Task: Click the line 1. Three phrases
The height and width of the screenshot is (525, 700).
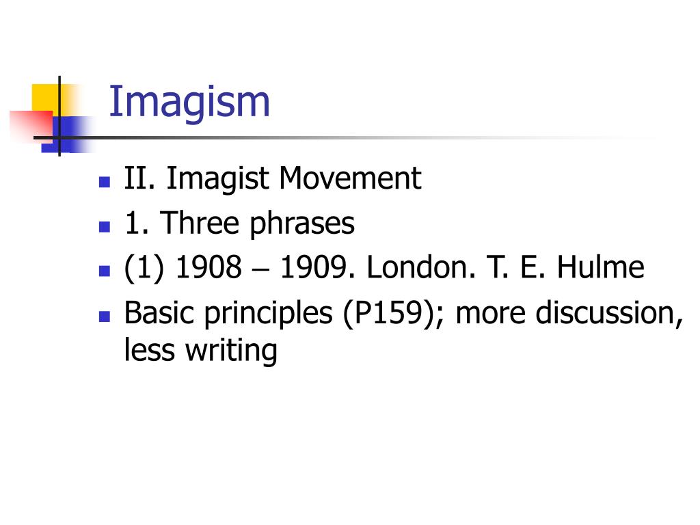Action: coord(239,224)
